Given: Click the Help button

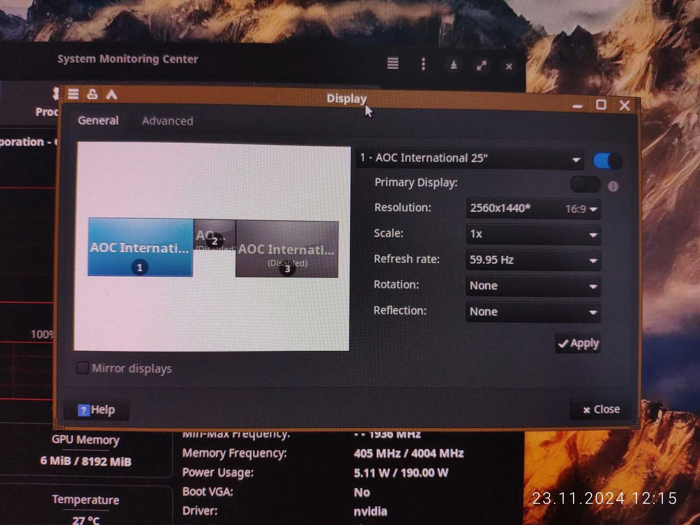Looking at the screenshot, I should (97, 410).
